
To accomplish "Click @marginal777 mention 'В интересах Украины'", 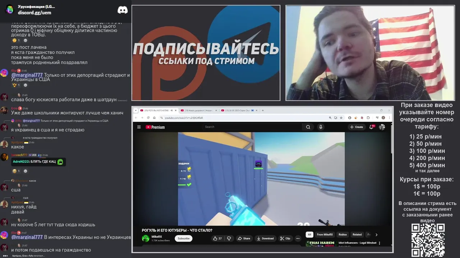I will [27, 237].
